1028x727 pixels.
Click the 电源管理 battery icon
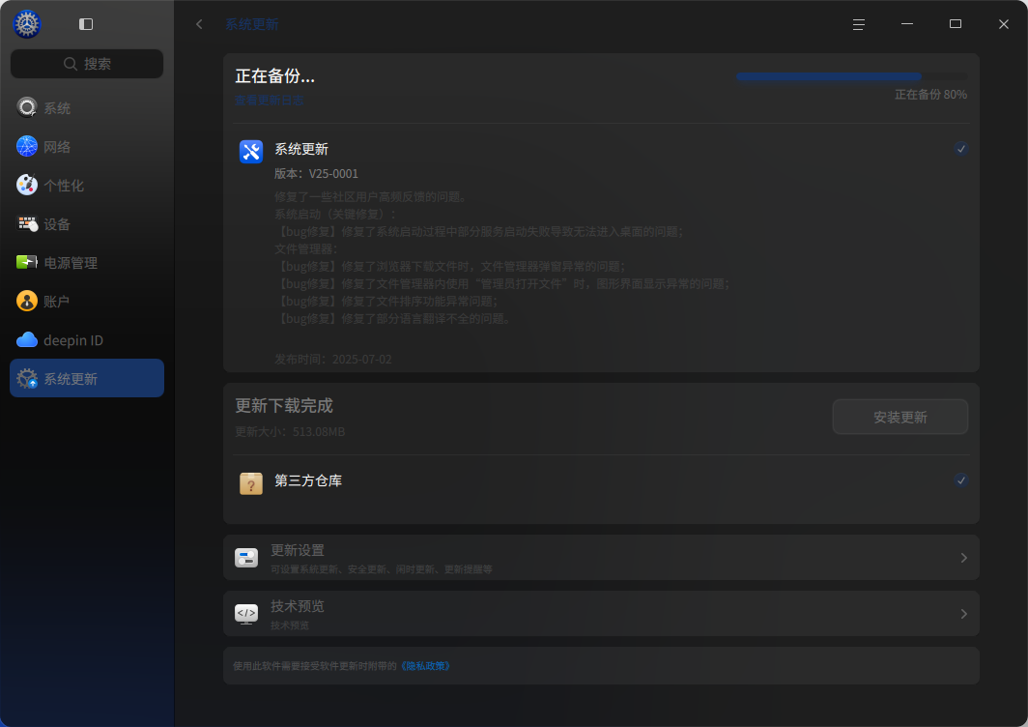[x=27, y=262]
